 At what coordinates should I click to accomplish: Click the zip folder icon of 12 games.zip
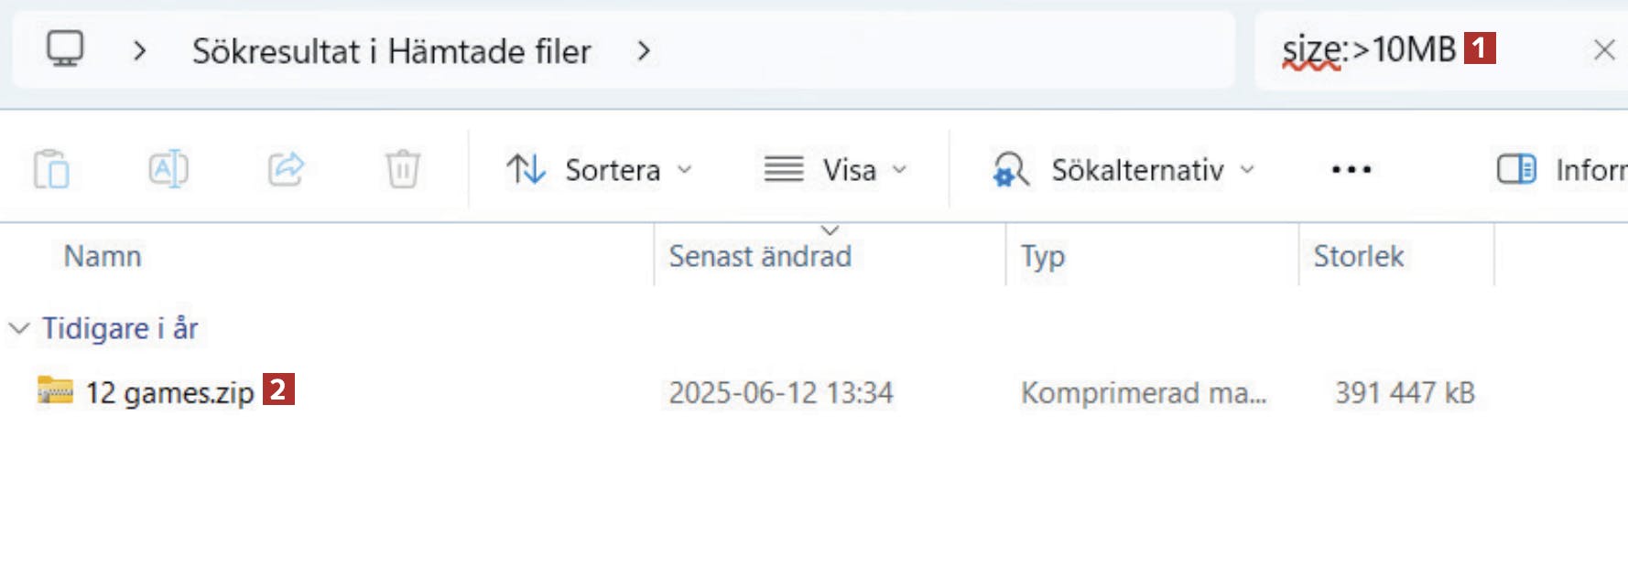[x=55, y=389]
